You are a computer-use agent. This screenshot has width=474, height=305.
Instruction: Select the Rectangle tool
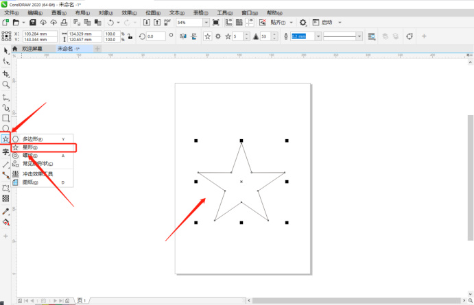point(5,118)
